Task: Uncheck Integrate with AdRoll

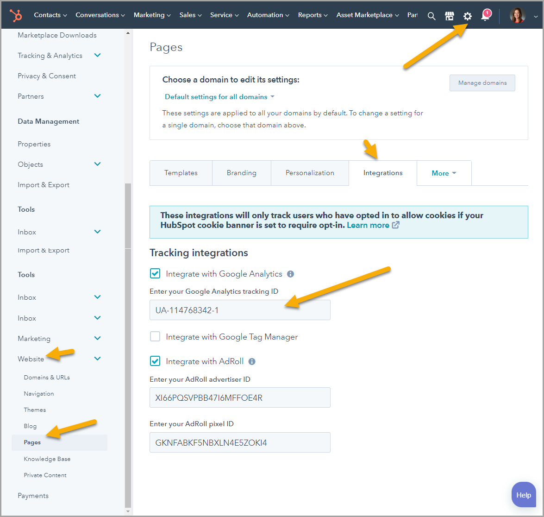Action: coord(155,361)
